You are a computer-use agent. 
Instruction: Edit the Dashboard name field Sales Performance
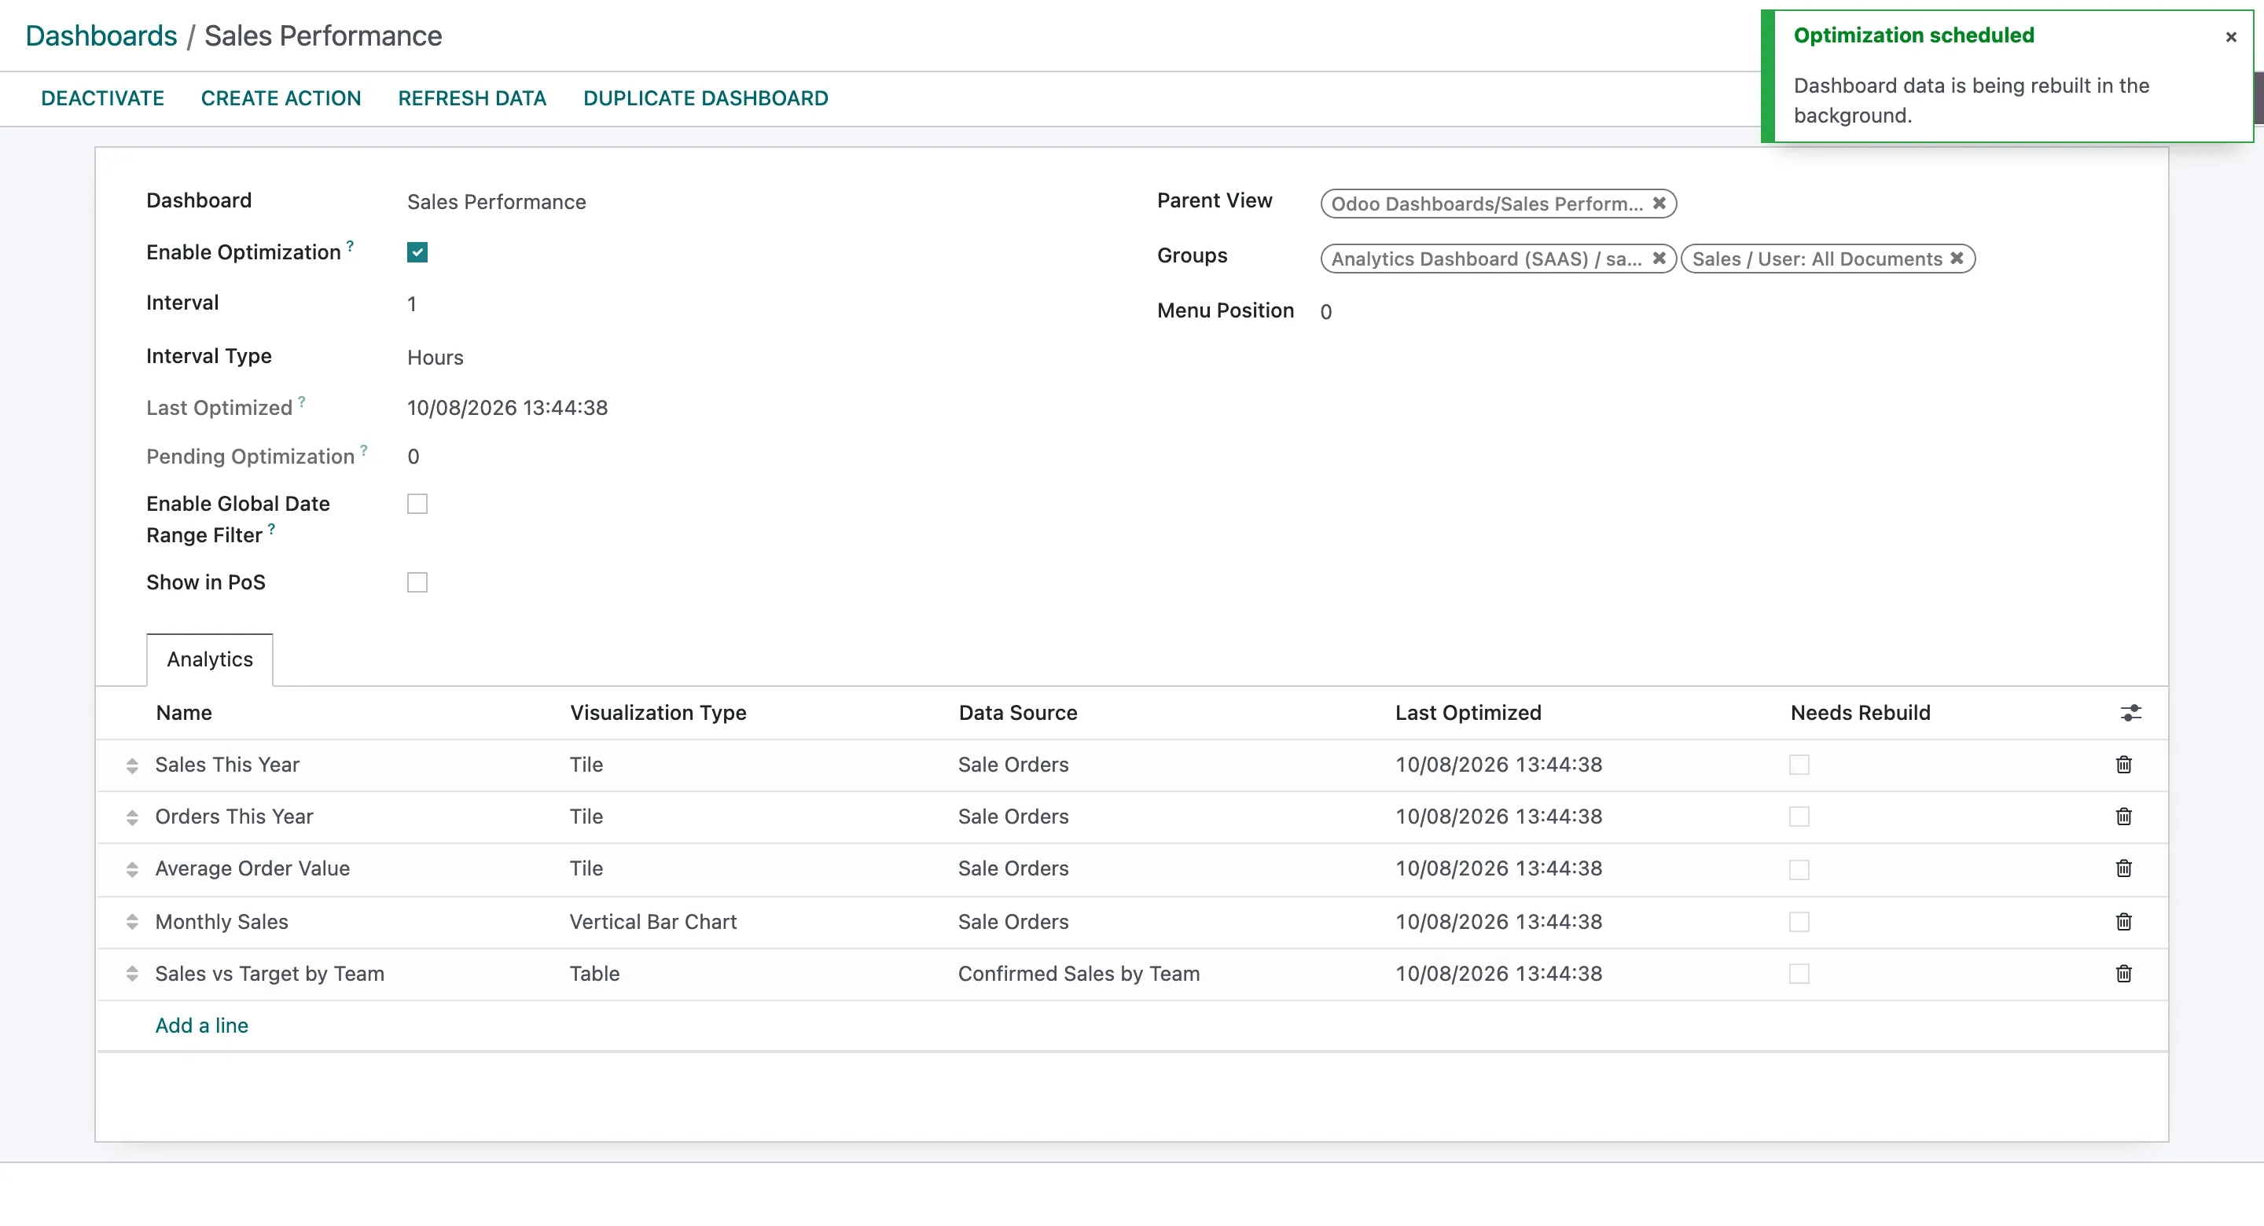[497, 202]
